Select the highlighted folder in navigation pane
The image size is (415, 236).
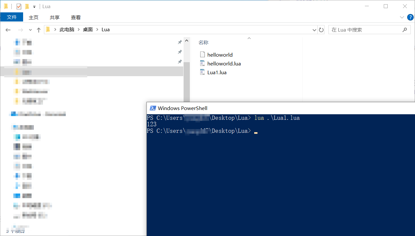[91, 72]
